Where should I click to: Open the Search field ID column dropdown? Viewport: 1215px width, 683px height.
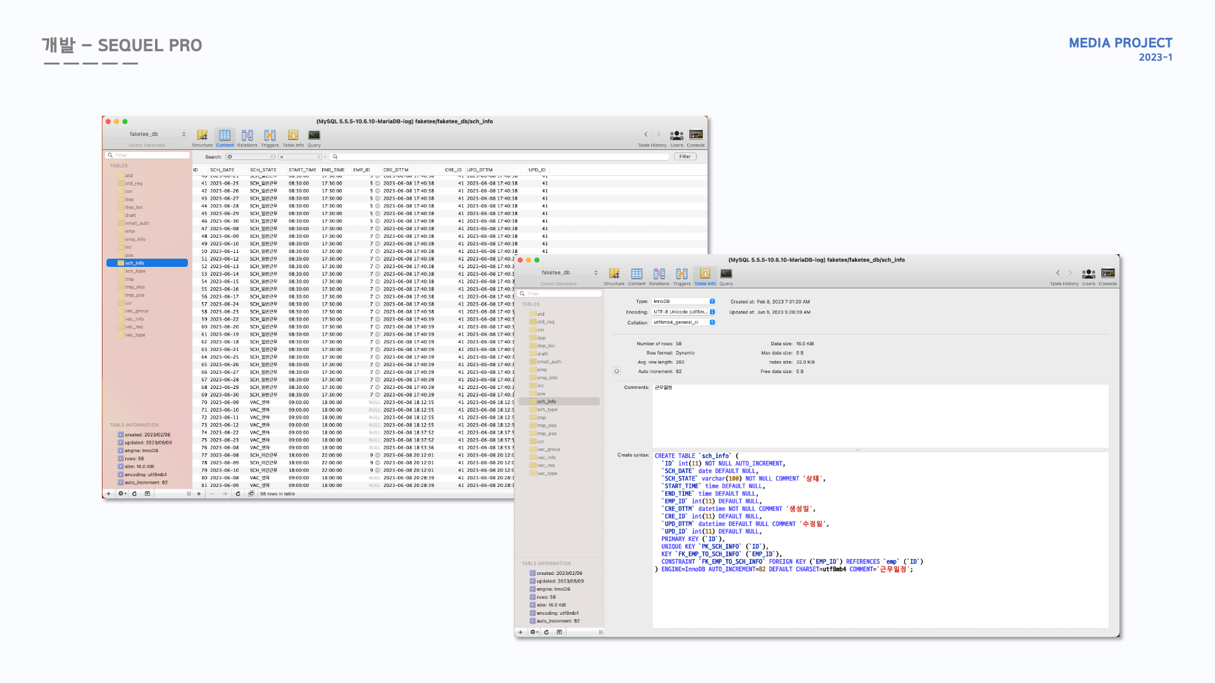(250, 157)
